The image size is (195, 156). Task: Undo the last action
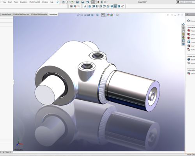pos(88,2)
